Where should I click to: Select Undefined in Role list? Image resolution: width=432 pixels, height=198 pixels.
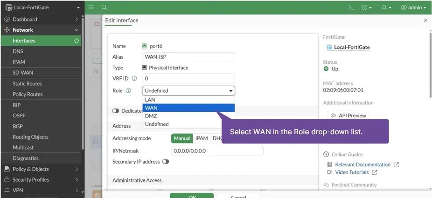pos(189,124)
